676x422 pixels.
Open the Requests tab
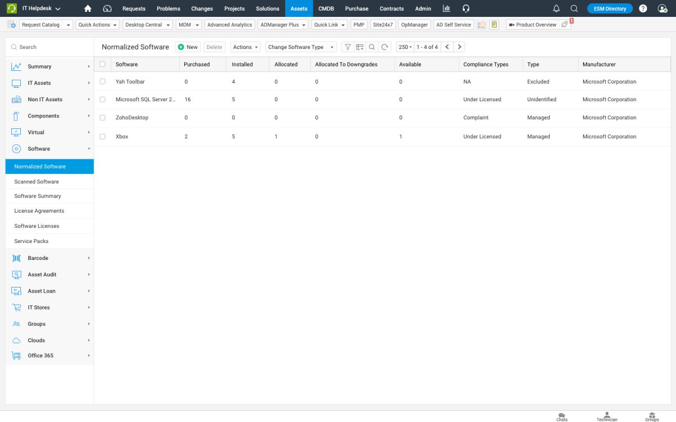[134, 8]
